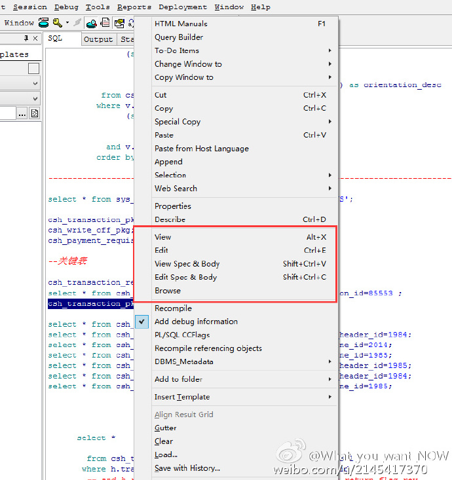This screenshot has width=452, height=480.
Task: Close the side panel with X
Action: click(x=35, y=38)
